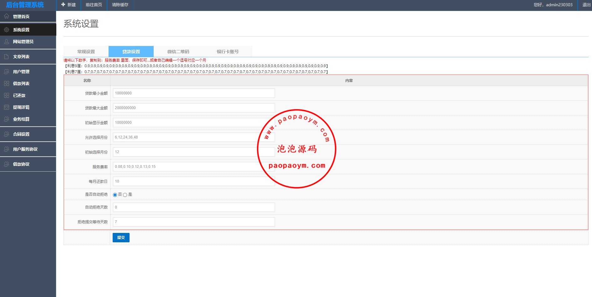The height and width of the screenshot is (297, 592).
Task: Click the icon beside 提现详情
Action: [x=7, y=107]
